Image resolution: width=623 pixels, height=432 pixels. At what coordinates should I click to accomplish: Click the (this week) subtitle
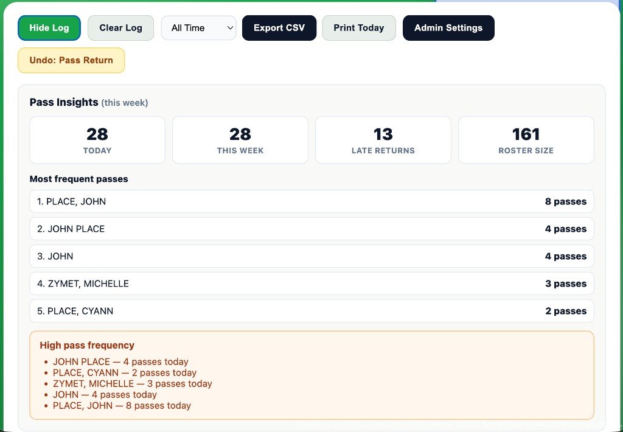(125, 103)
